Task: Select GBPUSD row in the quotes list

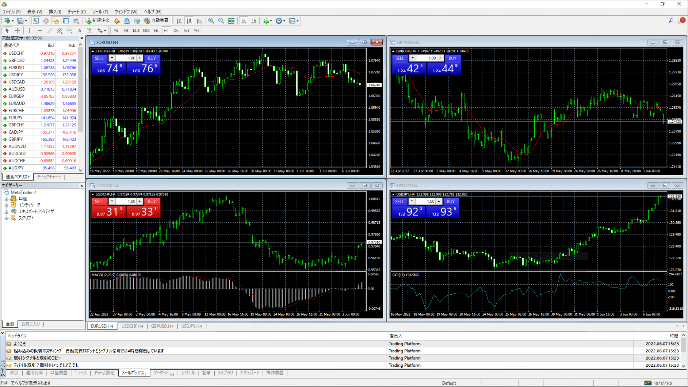Action: (16, 60)
